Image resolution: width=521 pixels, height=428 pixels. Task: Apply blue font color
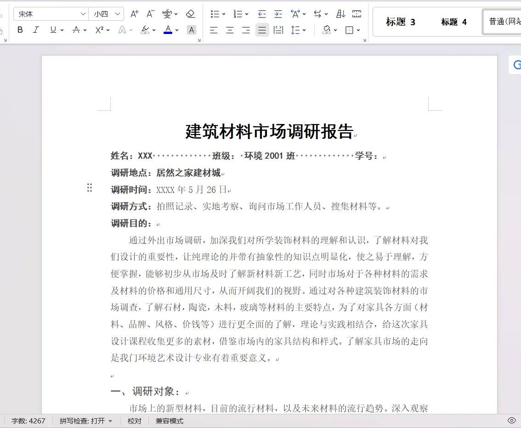[168, 30]
